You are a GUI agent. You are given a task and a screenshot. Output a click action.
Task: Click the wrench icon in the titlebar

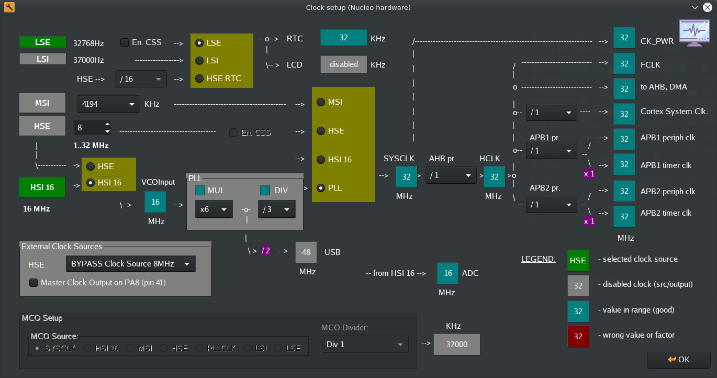(9, 7)
